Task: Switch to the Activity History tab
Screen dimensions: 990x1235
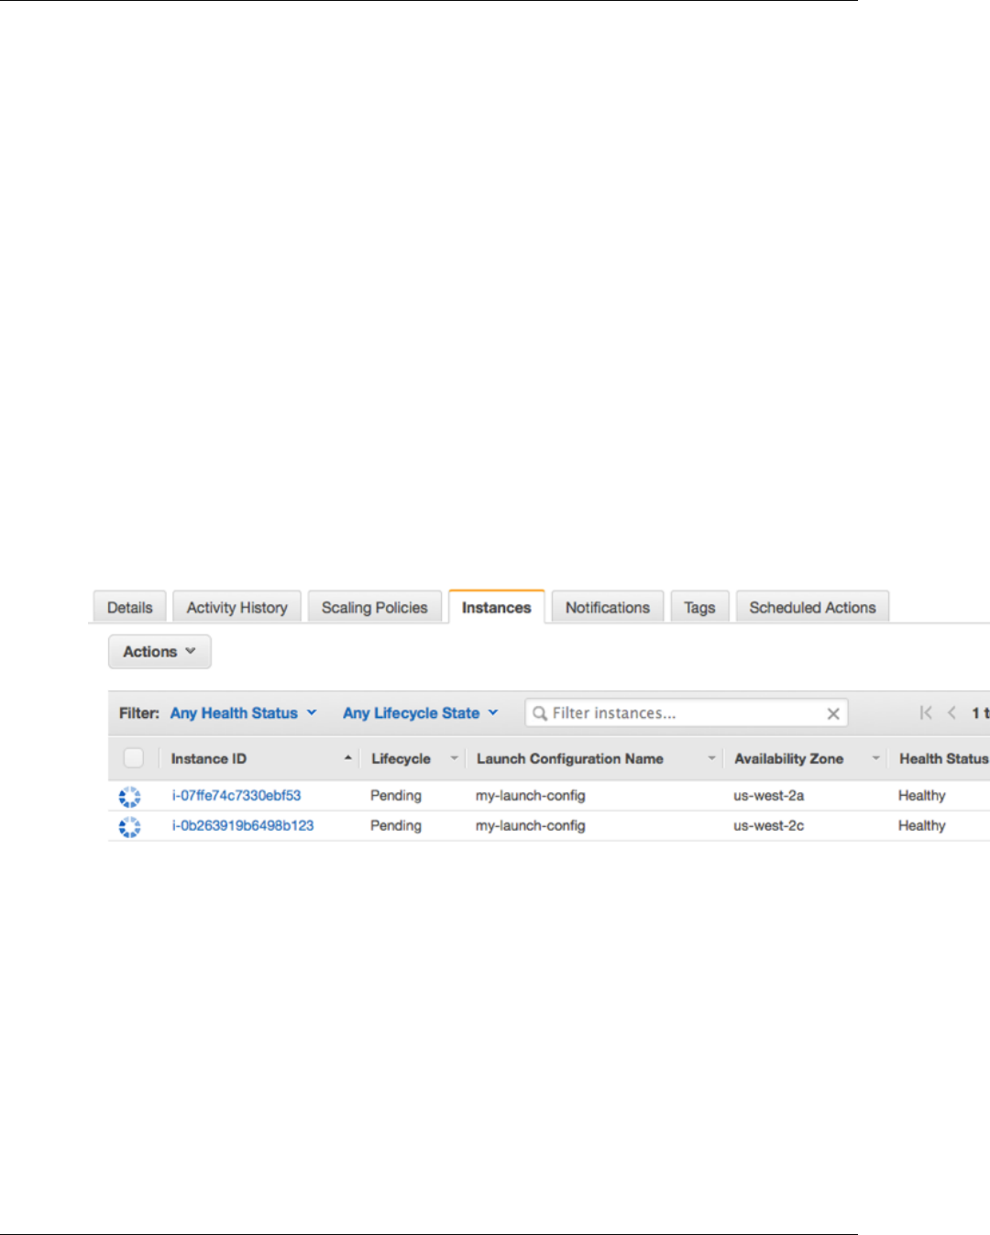Action: pyautogui.click(x=237, y=607)
